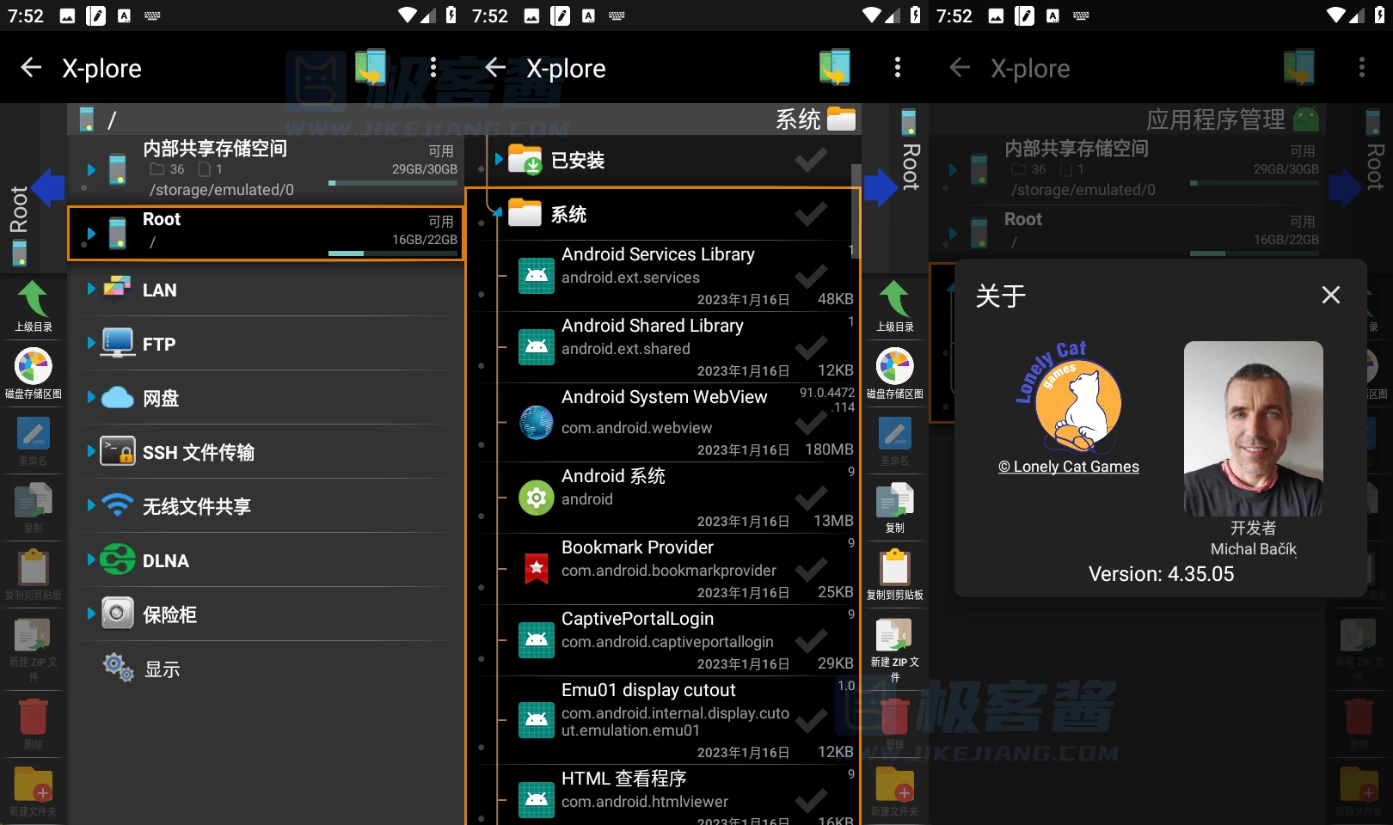Tap 内部共享存储空间 storage usage bar in leftmost screen

tap(393, 183)
